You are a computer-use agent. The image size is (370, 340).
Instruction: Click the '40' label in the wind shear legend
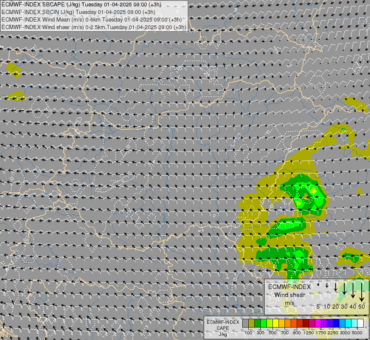tap(353, 306)
